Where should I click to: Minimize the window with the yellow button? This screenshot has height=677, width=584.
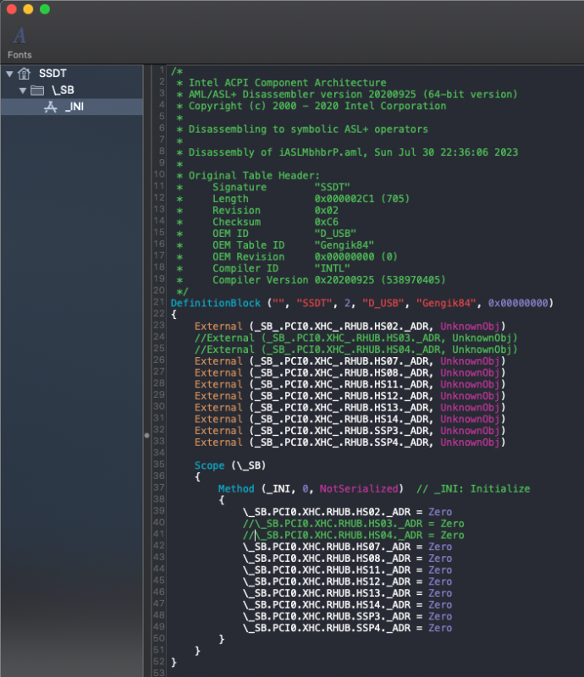pos(28,9)
